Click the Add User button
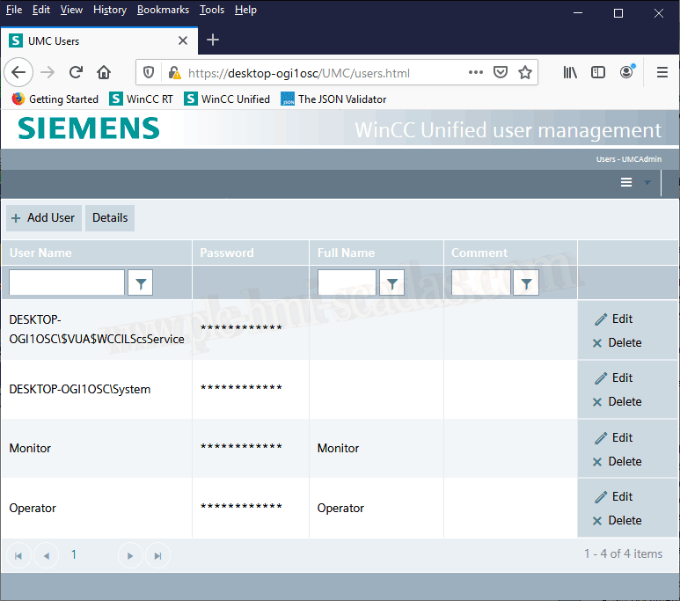 43,217
